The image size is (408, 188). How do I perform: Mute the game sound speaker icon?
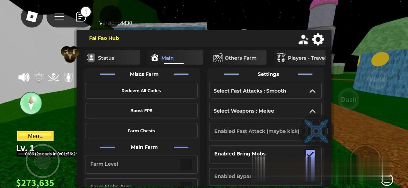[x=24, y=77]
